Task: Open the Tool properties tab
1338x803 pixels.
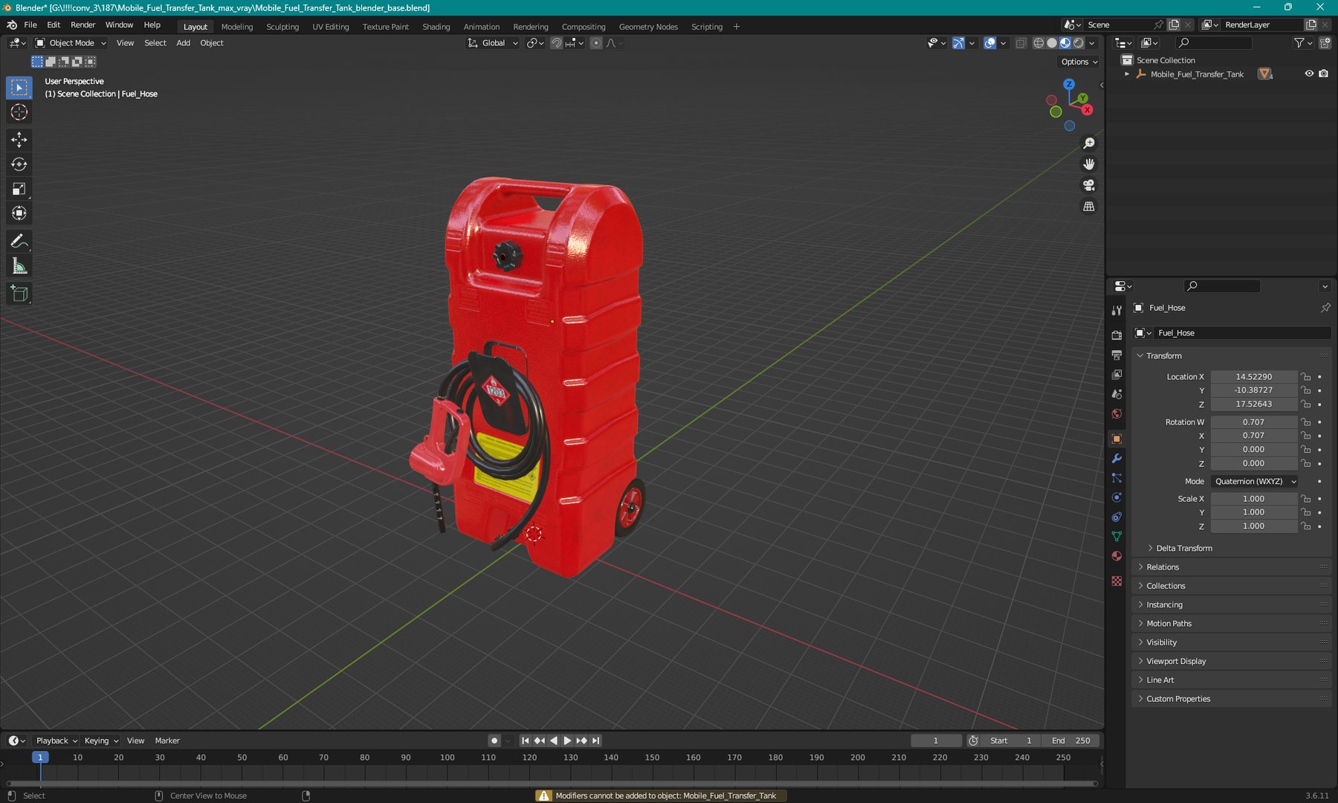Action: [1116, 311]
